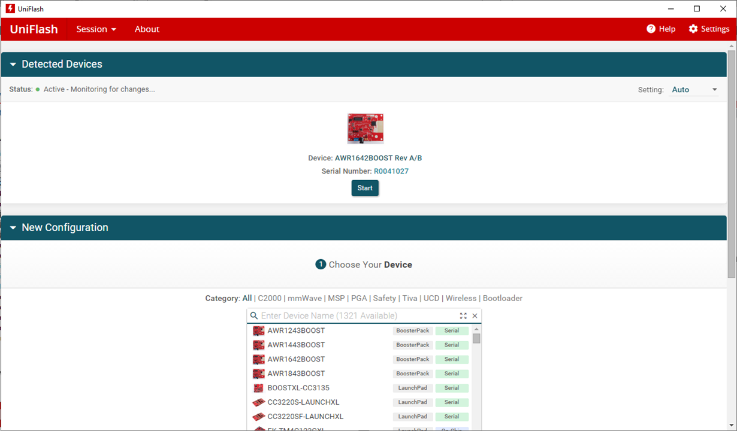This screenshot has width=737, height=431.
Task: Click serial number R0041027
Action: coord(391,171)
